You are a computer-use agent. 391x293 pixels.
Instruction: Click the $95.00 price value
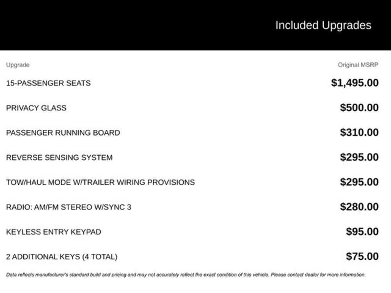362,232
